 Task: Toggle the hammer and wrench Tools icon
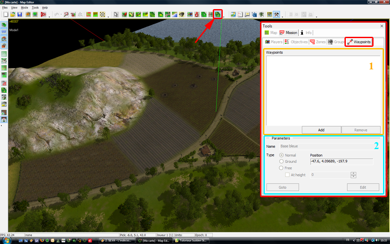pos(276,14)
